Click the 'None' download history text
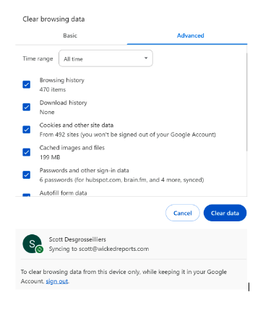This screenshot has height=310, width=263. [47, 112]
